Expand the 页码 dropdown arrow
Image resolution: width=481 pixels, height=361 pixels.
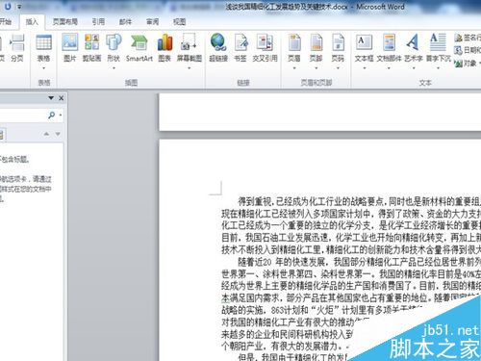338,68
